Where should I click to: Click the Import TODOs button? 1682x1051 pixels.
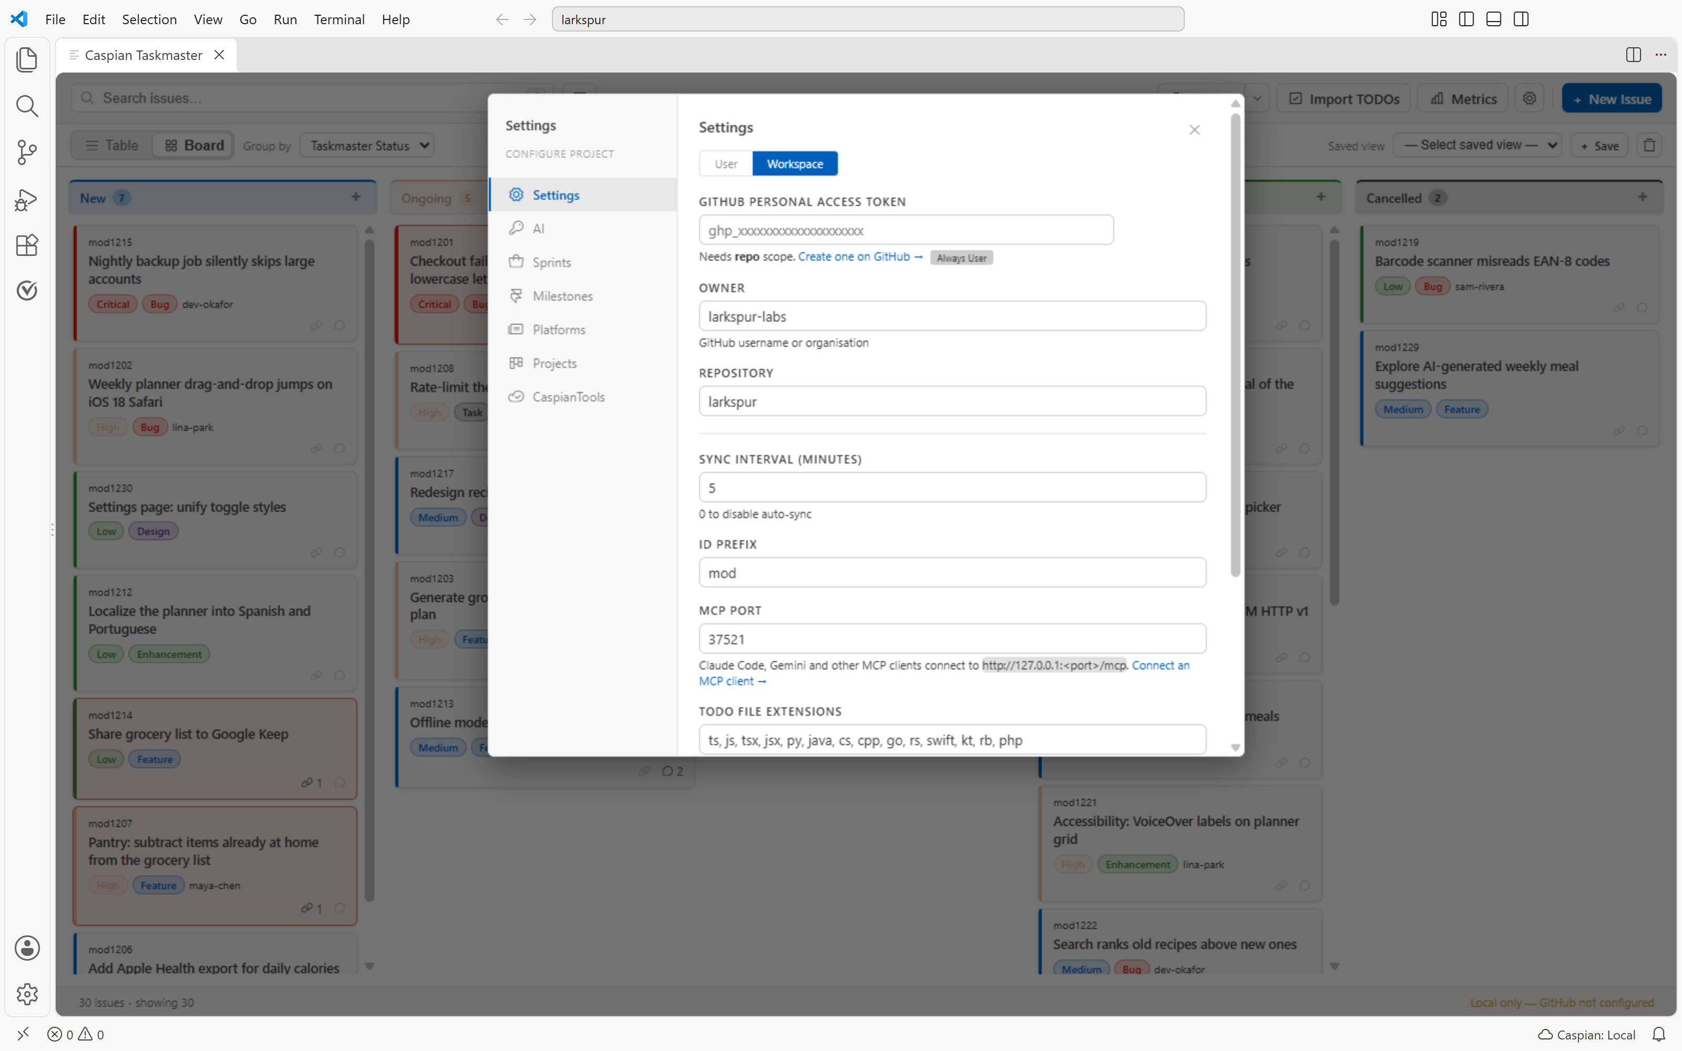pyautogui.click(x=1344, y=99)
